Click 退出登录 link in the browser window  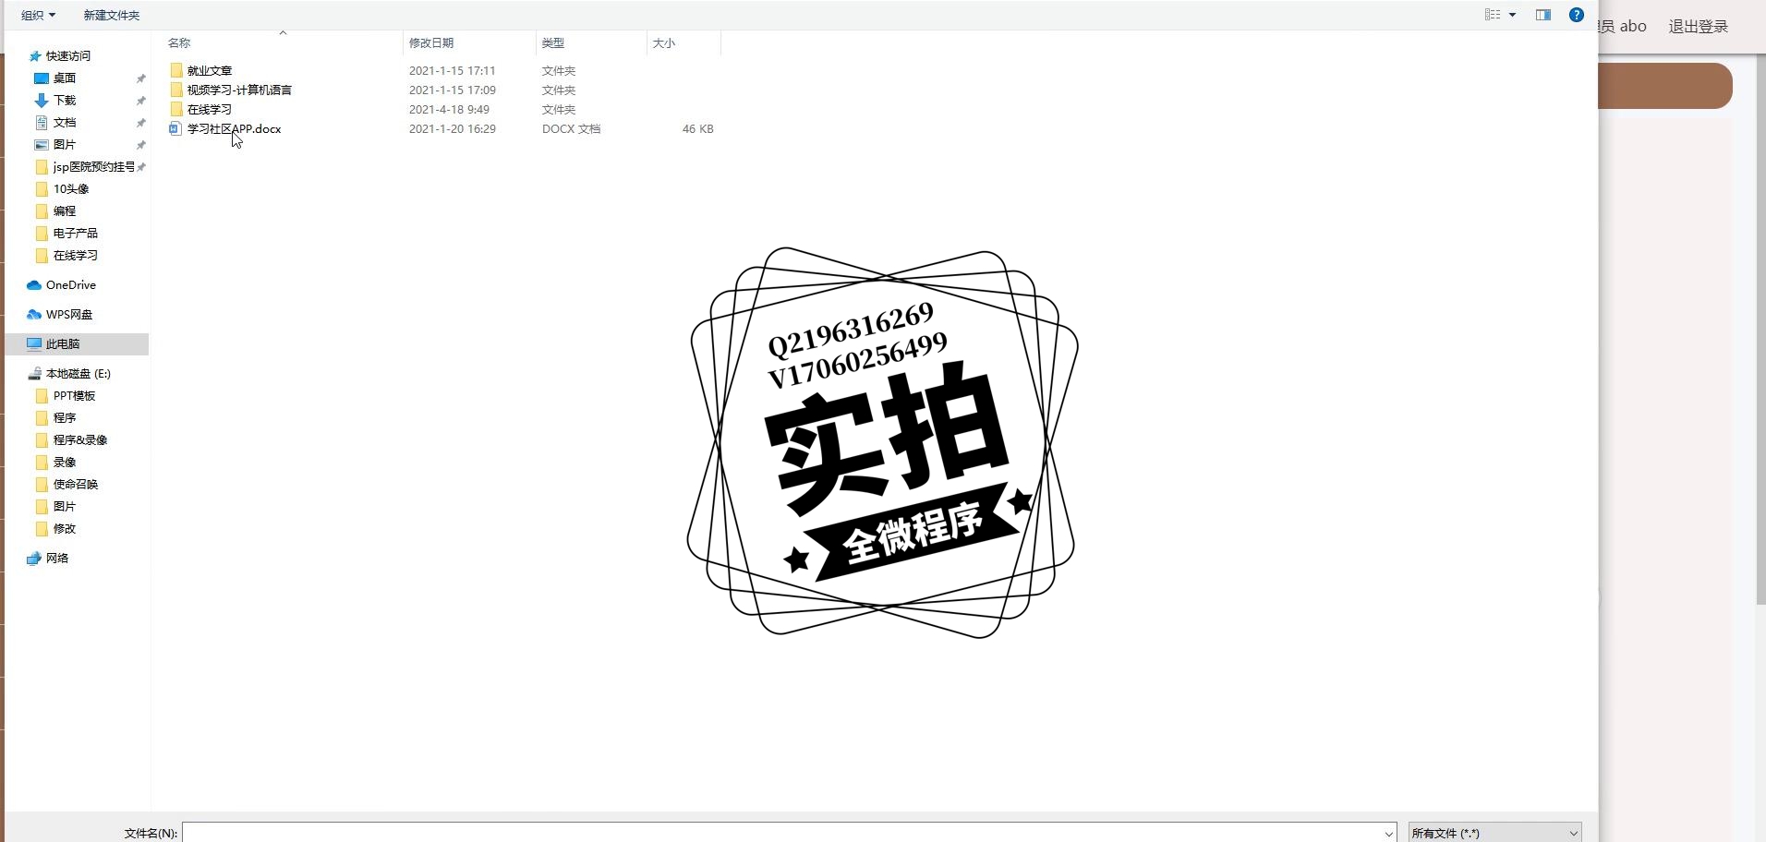(x=1698, y=26)
